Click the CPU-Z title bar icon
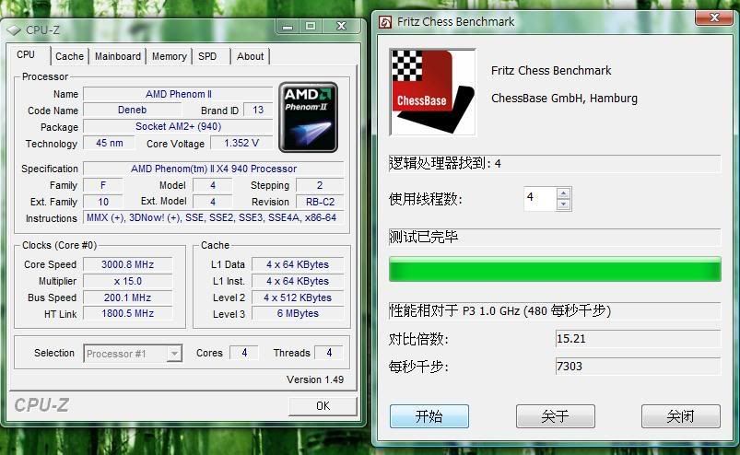 point(14,29)
